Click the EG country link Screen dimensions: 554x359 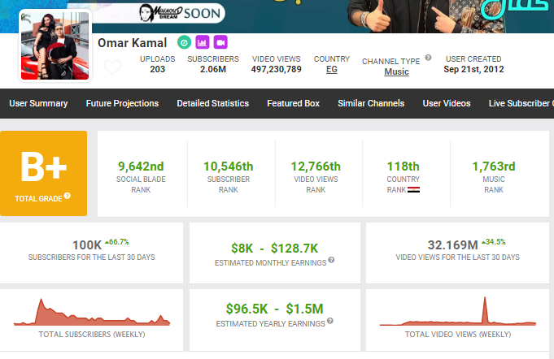(x=331, y=70)
